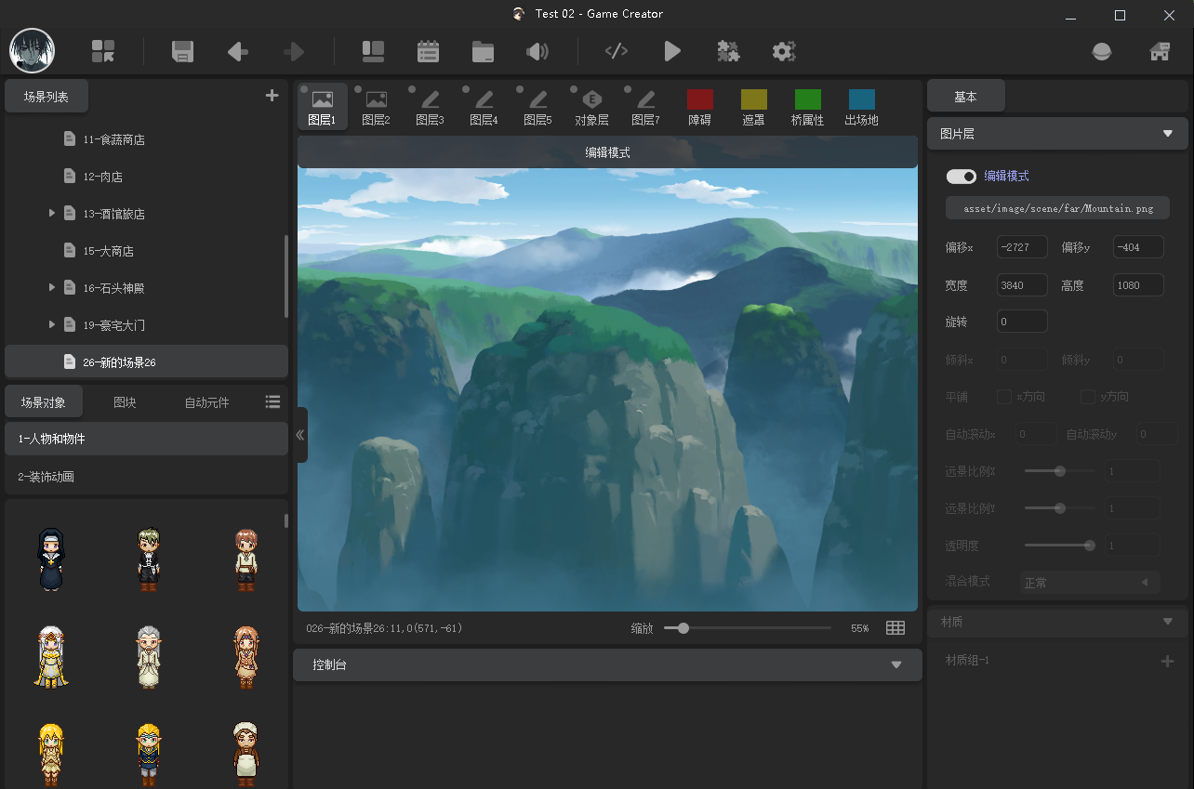The image size is (1194, 789).
Task: Select layer 图层2
Action: 376,107
